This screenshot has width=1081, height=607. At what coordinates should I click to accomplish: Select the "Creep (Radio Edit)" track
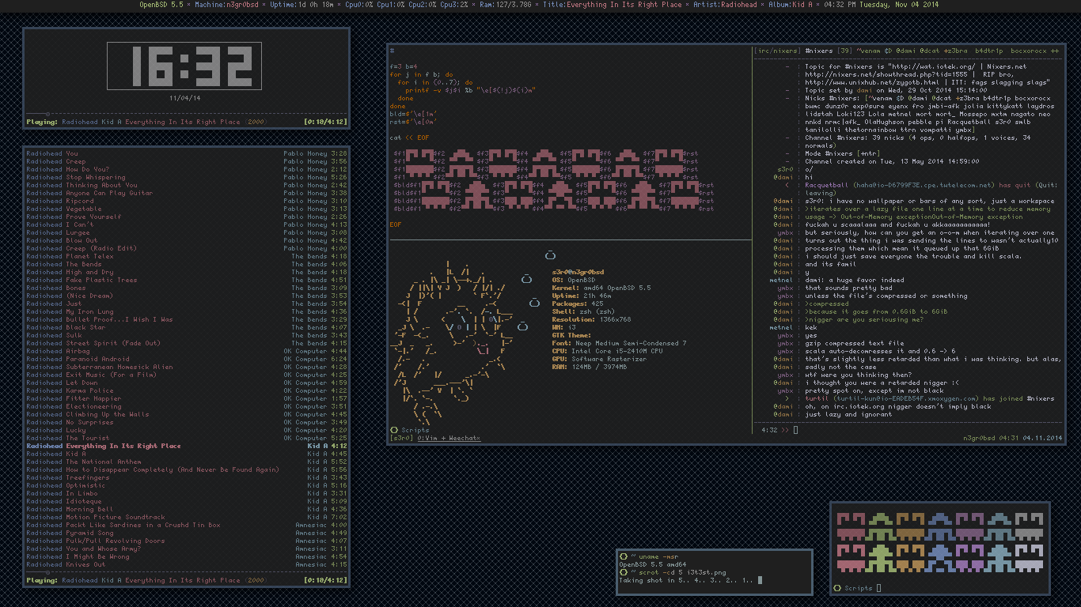pyautogui.click(x=186, y=248)
